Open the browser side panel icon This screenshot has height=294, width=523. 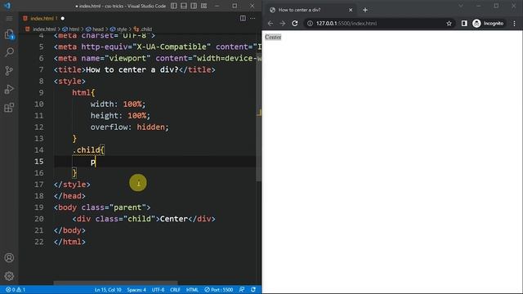coord(464,24)
